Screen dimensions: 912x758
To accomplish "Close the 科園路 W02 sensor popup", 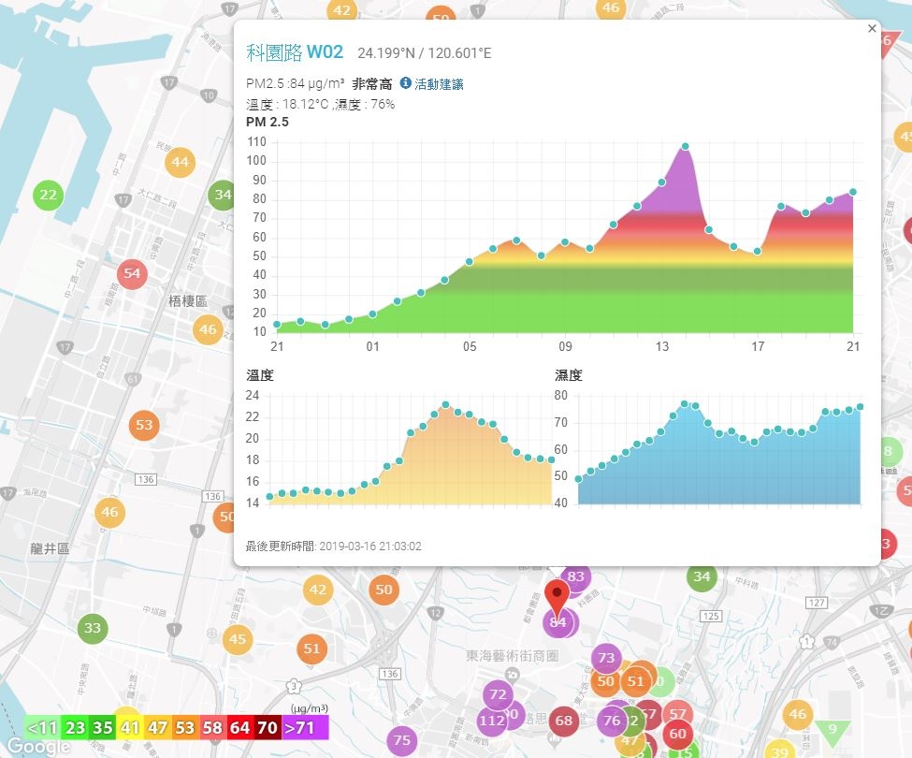I will (x=871, y=28).
